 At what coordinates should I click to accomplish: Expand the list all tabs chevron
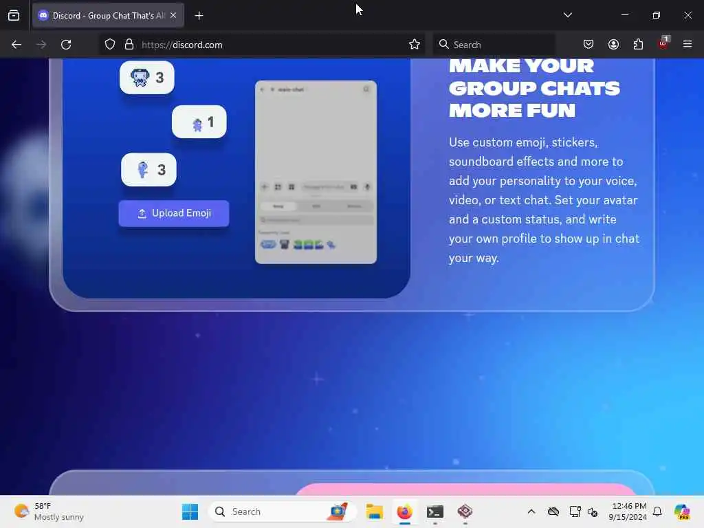pyautogui.click(x=567, y=15)
